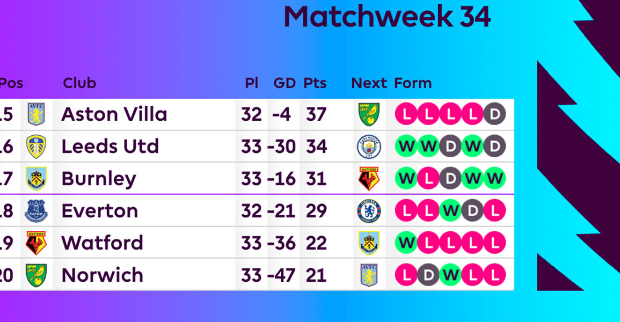Click the Form column header

(x=413, y=83)
